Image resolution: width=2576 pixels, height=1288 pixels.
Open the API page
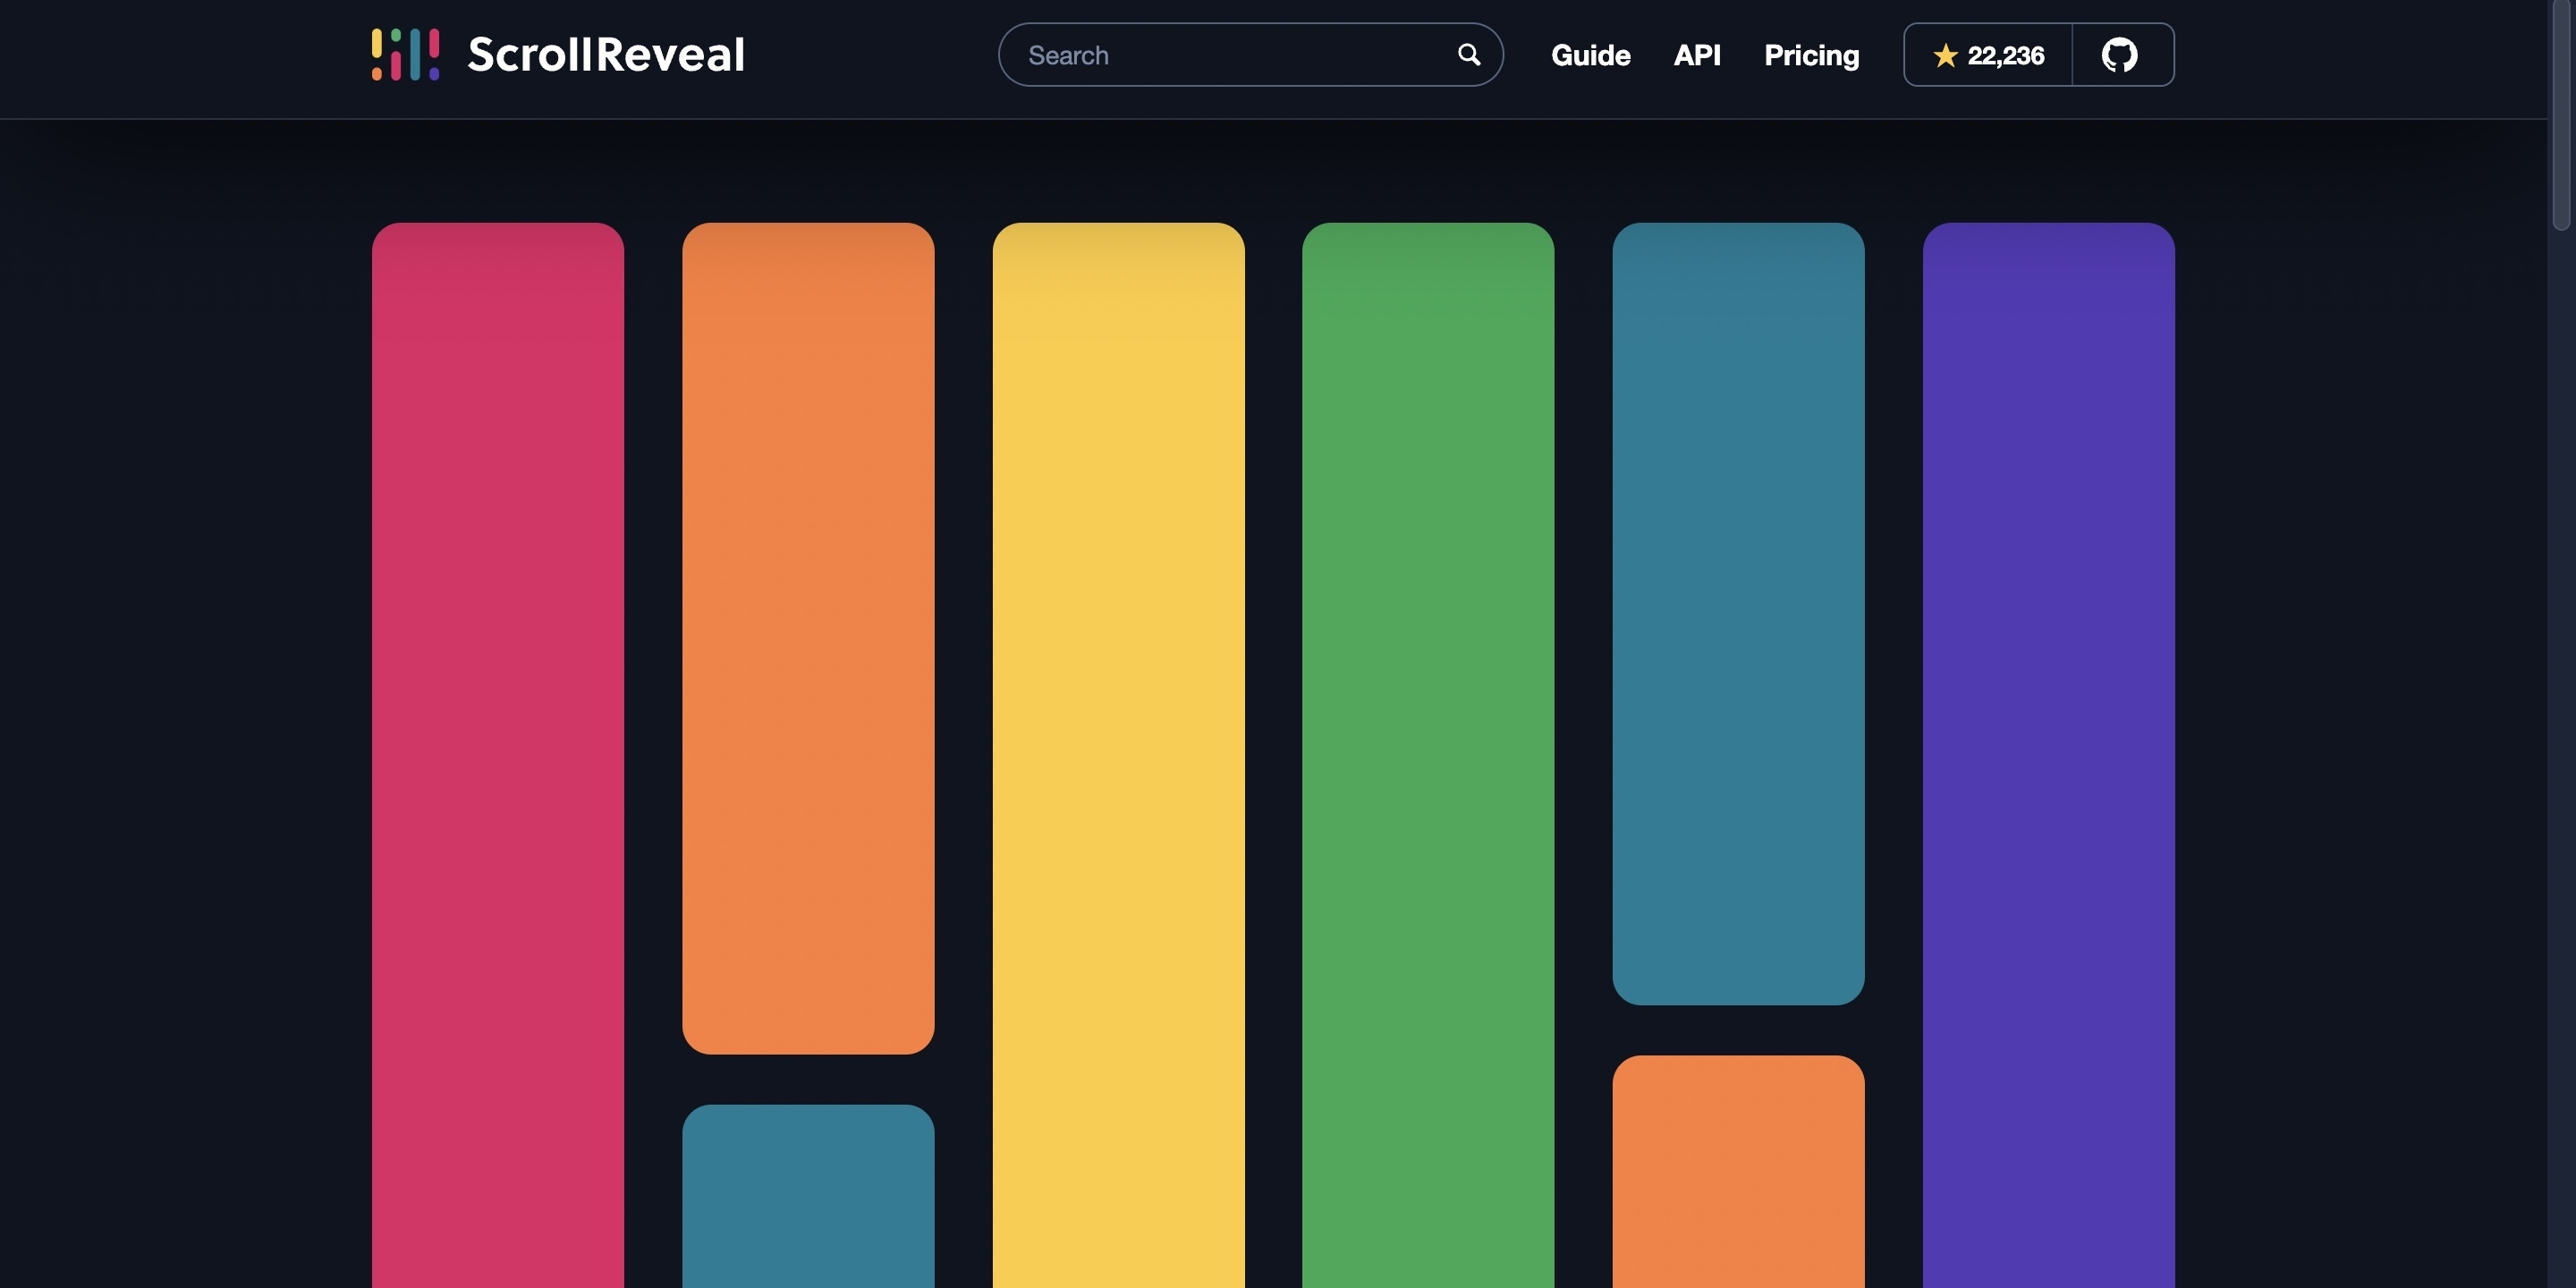coord(1697,55)
